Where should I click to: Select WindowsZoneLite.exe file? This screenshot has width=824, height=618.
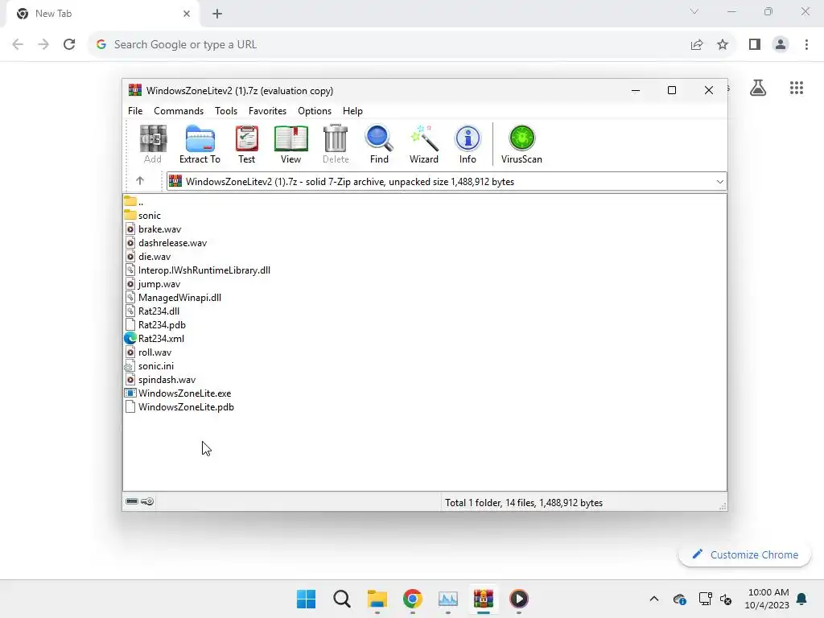(178, 393)
